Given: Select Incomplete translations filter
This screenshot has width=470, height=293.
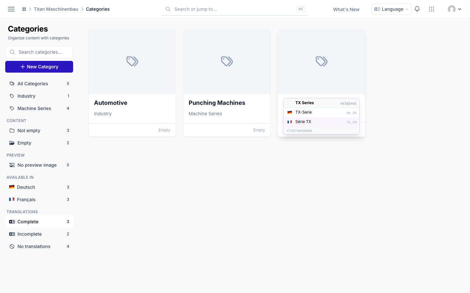Looking at the screenshot, I should point(39,234).
